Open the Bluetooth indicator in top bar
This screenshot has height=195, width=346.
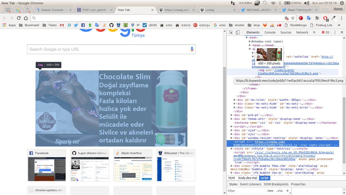279,3
